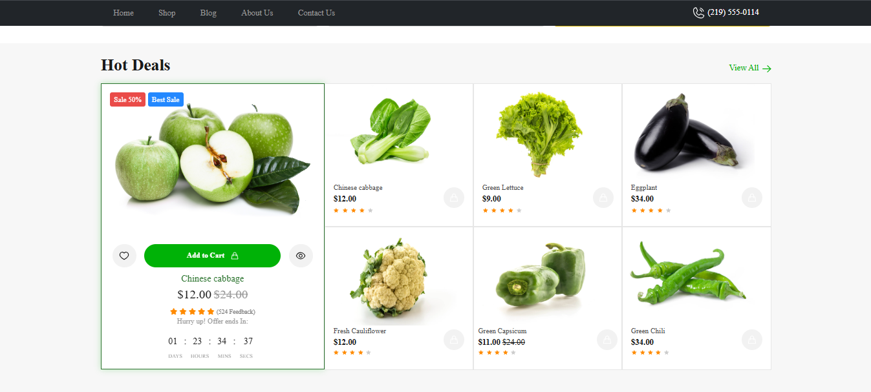Click the featured Chinese cabbage title

pos(213,279)
